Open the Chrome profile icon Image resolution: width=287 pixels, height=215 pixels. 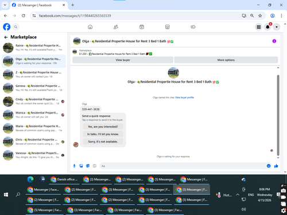pyautogui.click(x=273, y=15)
